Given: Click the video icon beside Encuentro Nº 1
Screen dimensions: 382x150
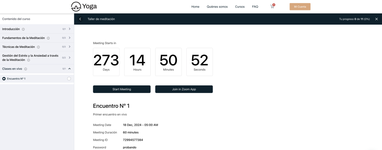Looking at the screenshot, I should click(4, 79).
